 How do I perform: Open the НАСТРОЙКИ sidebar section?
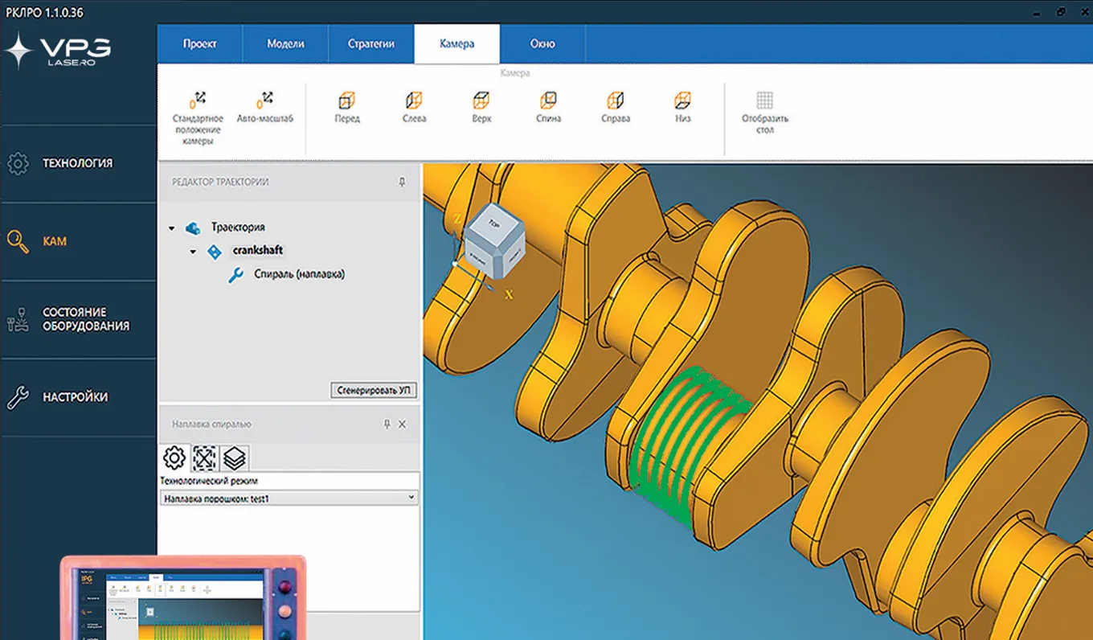pos(75,397)
